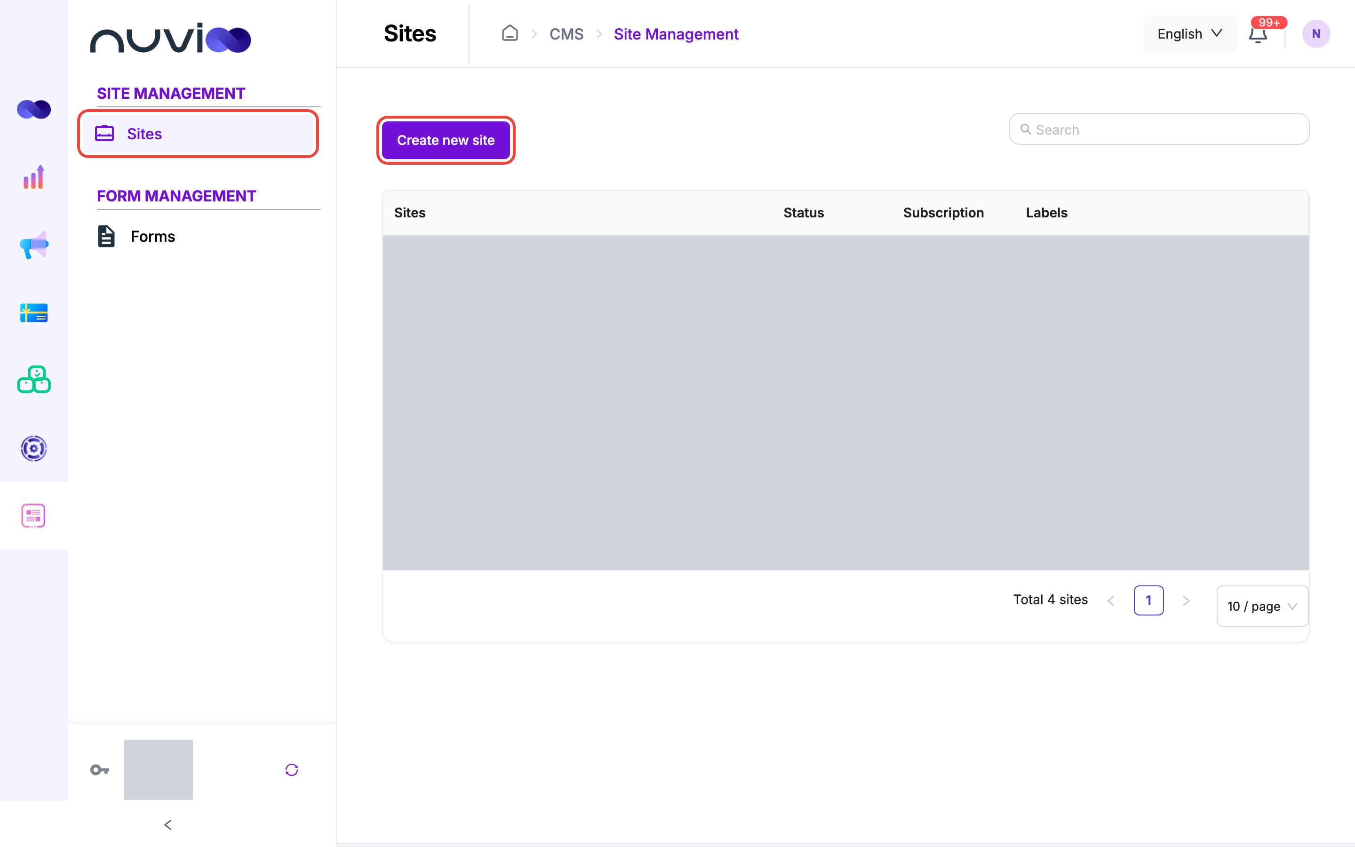Click the next page arrow
The width and height of the screenshot is (1355, 847).
click(x=1186, y=600)
